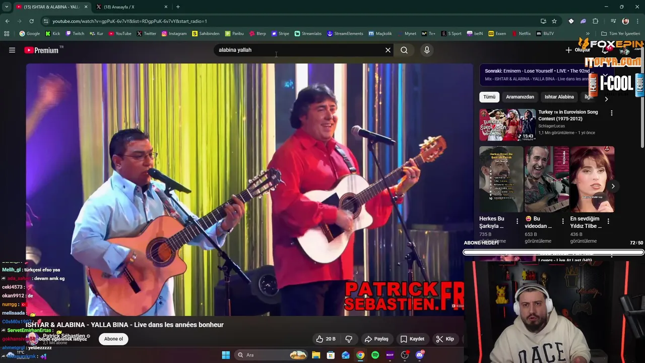645x363 pixels.
Task: Open Microsoft Store from the taskbar
Action: [331, 355]
